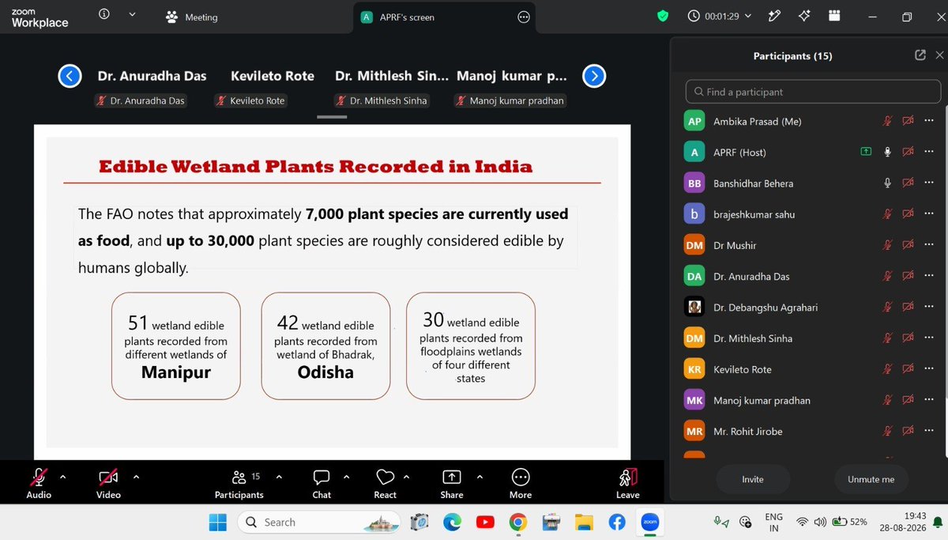This screenshot has height=540, width=948.
Task: Open Microsoft Edge from taskbar
Action: pos(453,522)
